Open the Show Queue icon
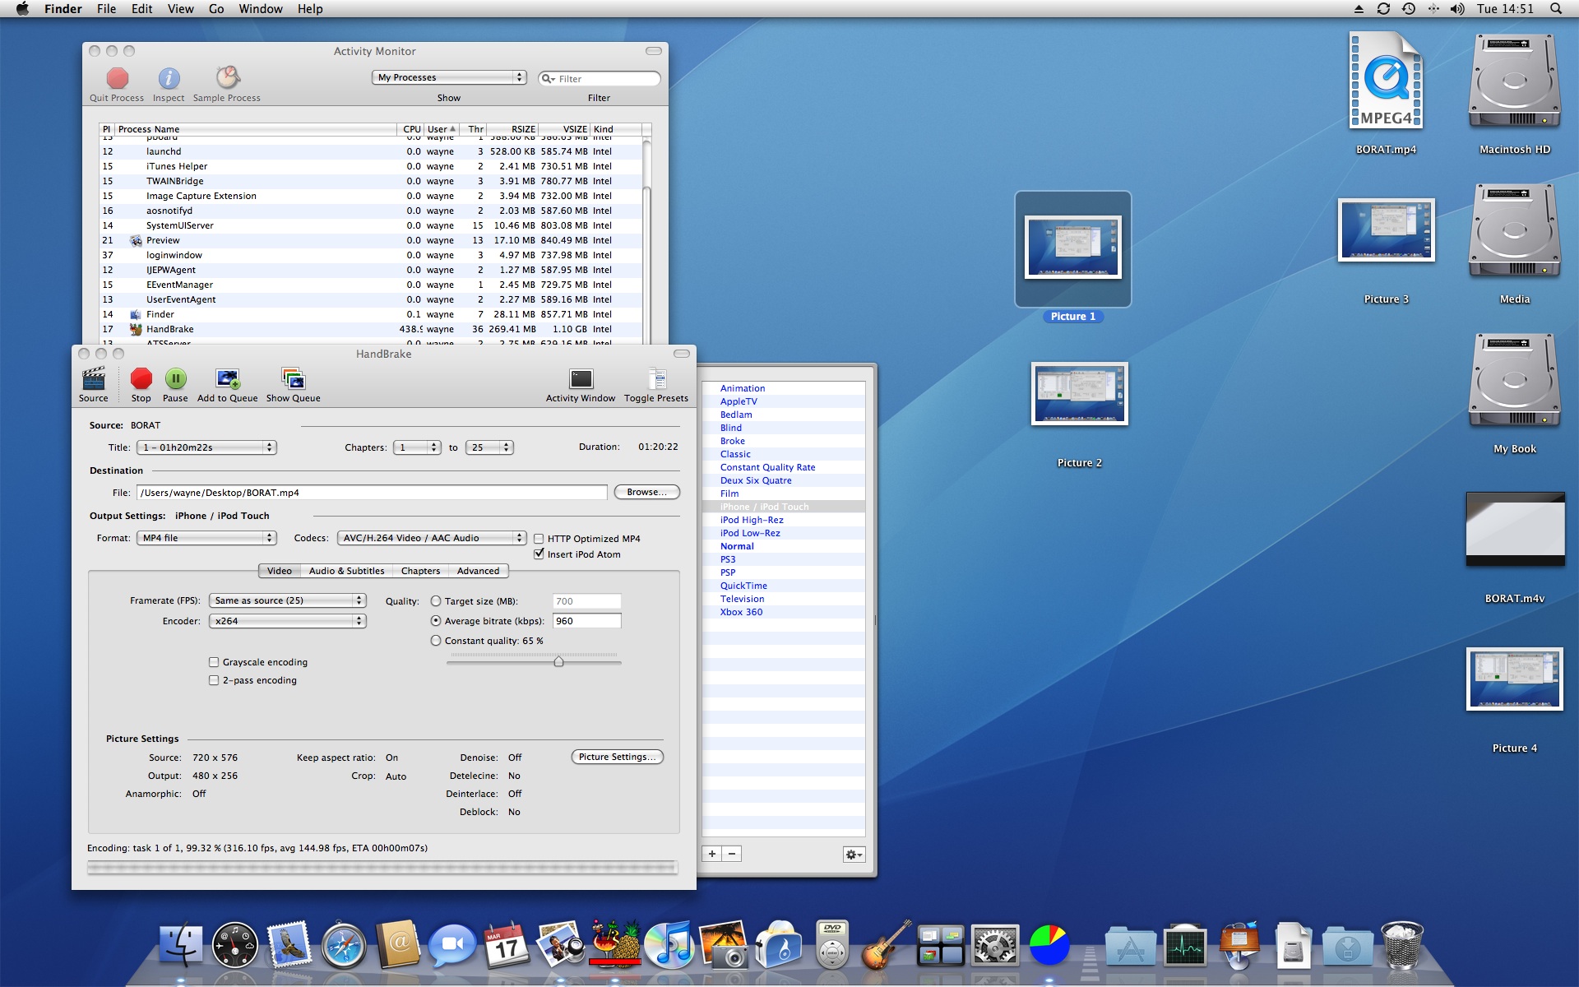This screenshot has height=987, width=1579. [x=293, y=379]
